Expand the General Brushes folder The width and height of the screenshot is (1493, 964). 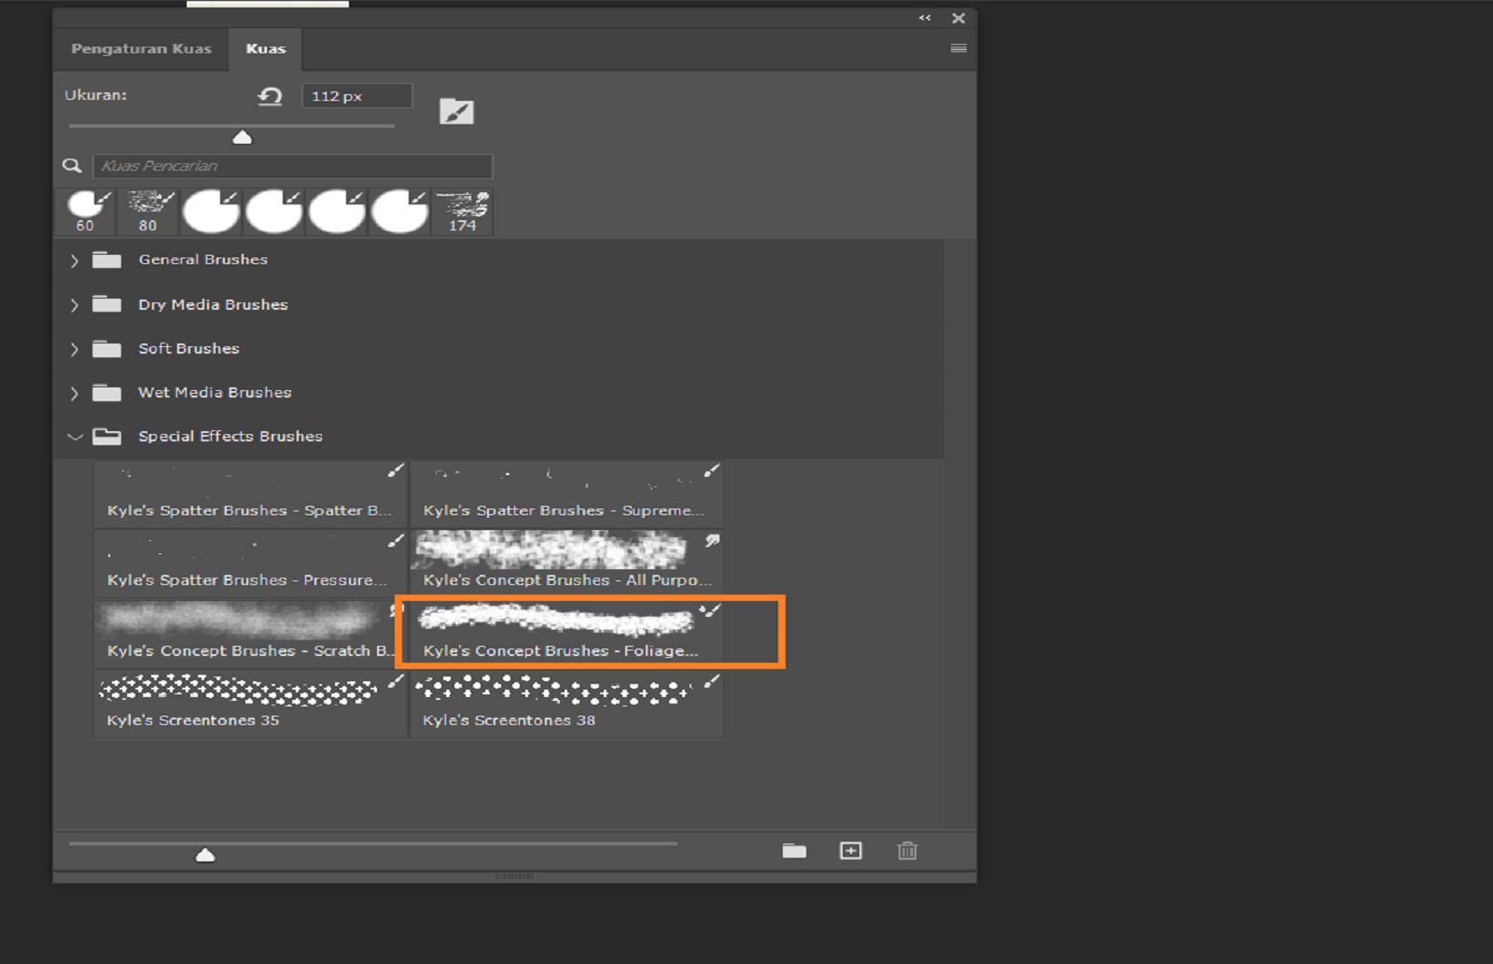[75, 260]
